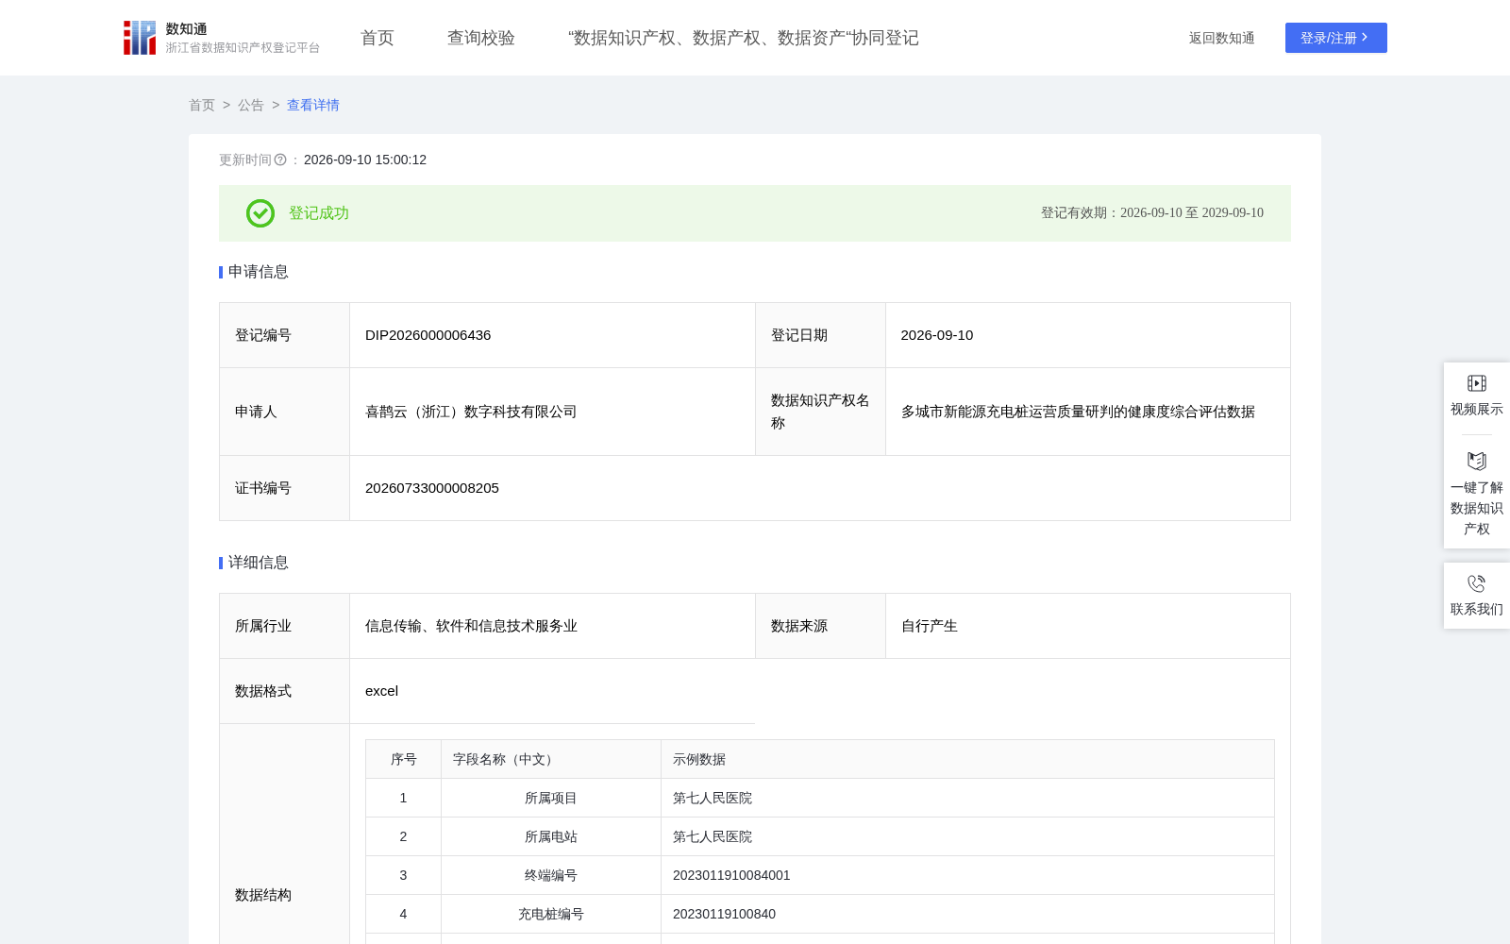Click the 证书编号 label cell
Image resolution: width=1510 pixels, height=944 pixels.
[x=285, y=488]
